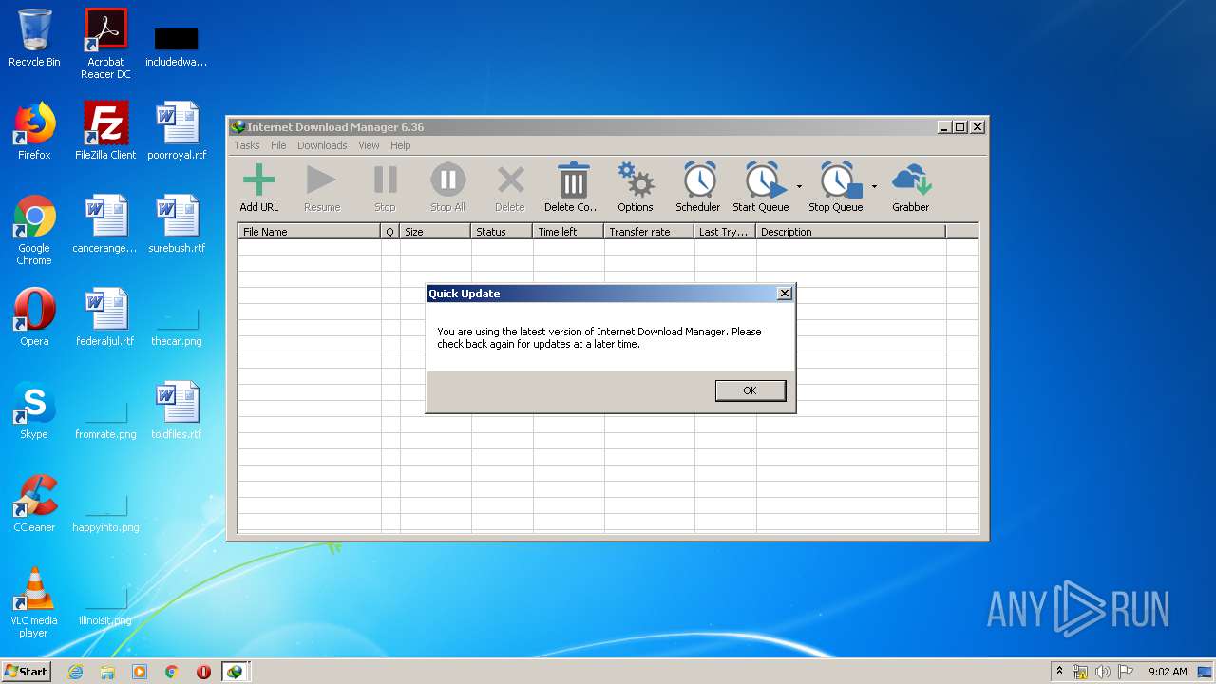Open the Help menu
Image resolution: width=1216 pixels, height=684 pixels.
coord(401,145)
